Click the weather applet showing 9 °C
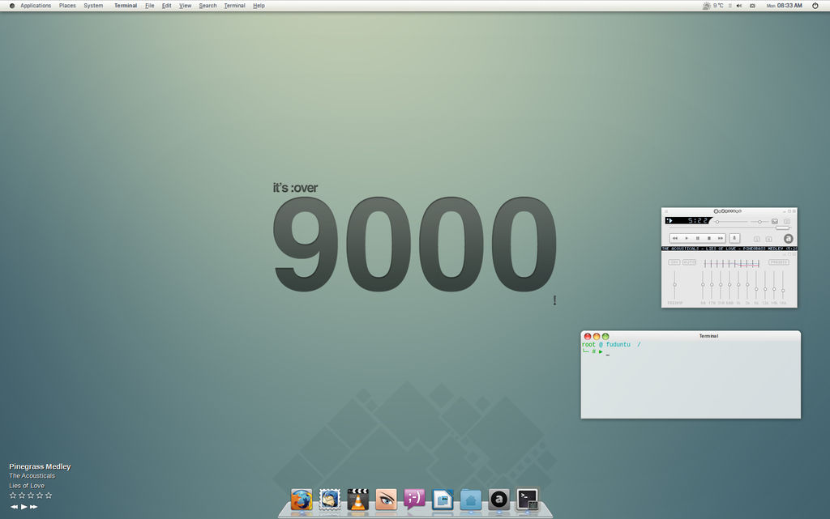Screen dimensions: 830x519 click(712, 6)
